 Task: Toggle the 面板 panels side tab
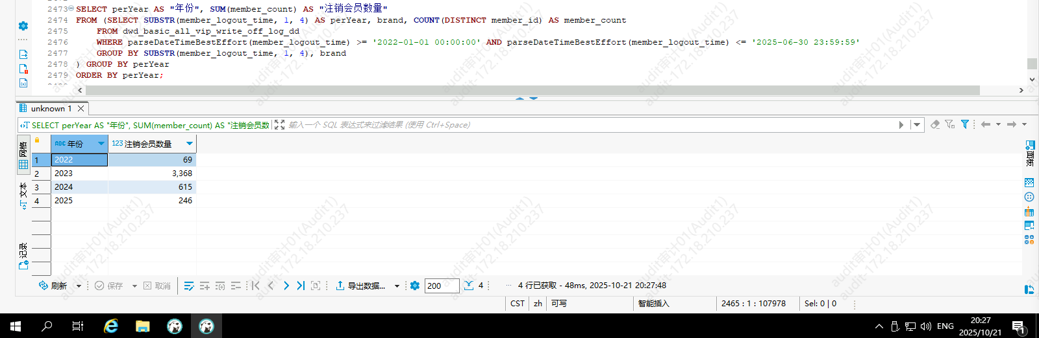pyautogui.click(x=1029, y=153)
